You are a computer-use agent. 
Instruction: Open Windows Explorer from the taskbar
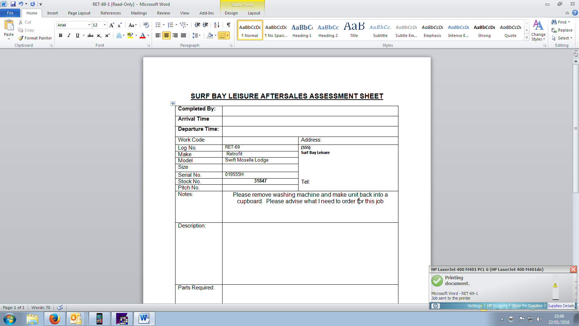click(32, 319)
